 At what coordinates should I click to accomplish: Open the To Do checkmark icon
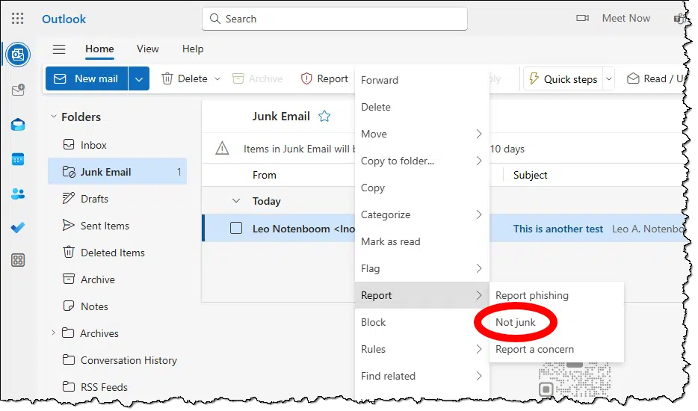[18, 227]
